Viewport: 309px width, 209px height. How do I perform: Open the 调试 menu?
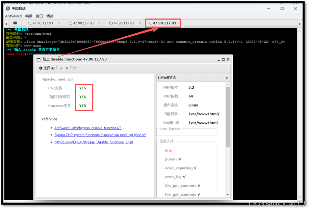pos(50,16)
